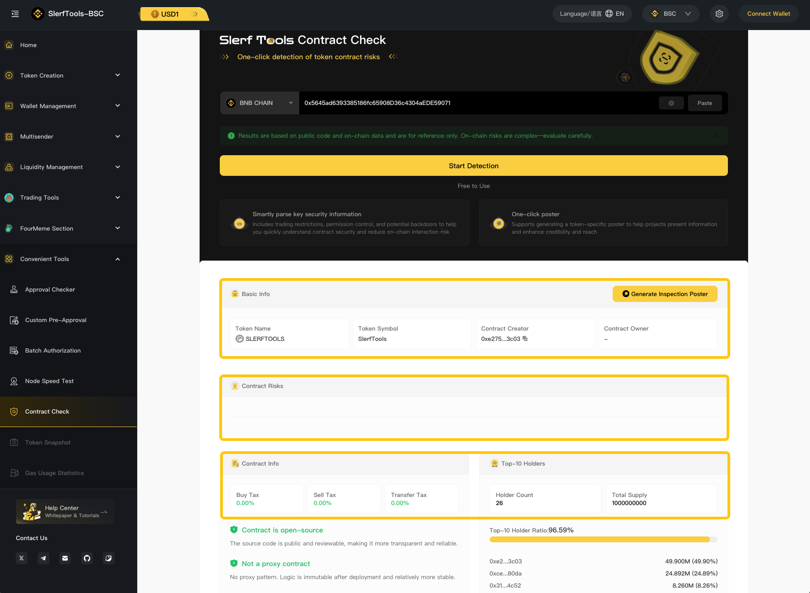Click the email contact icon

(x=65, y=558)
